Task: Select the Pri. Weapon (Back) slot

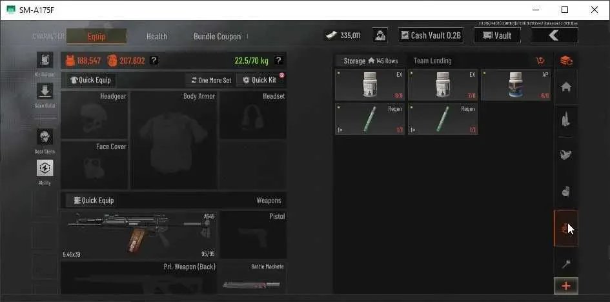Action: (139, 278)
